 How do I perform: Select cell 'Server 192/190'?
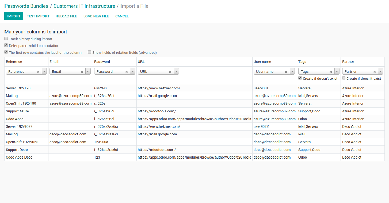18,88
